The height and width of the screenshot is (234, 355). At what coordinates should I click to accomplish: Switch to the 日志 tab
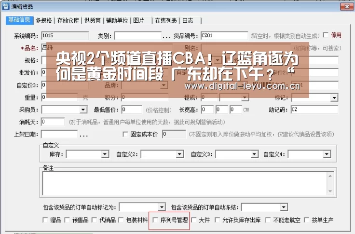click(188, 21)
